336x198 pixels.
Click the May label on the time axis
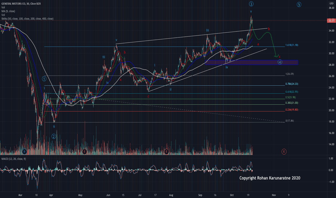coord(80,195)
